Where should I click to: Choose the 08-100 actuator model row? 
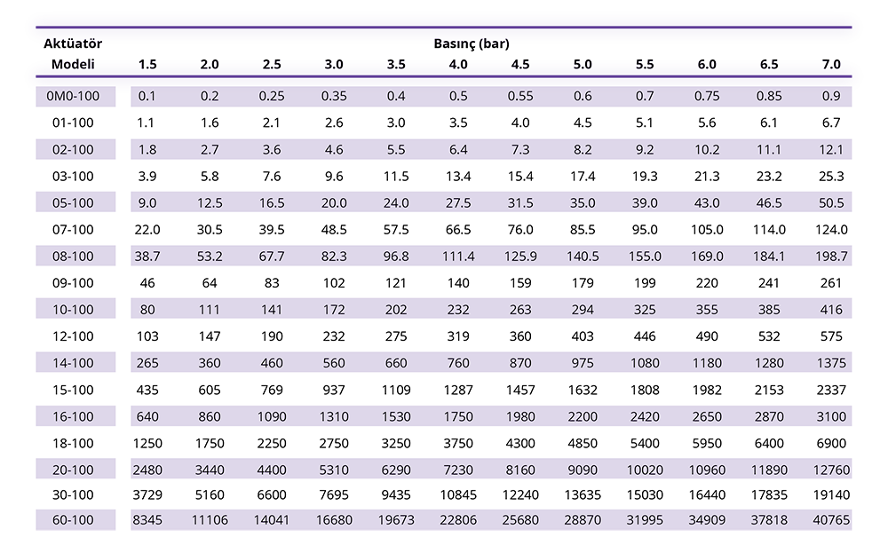point(73,257)
